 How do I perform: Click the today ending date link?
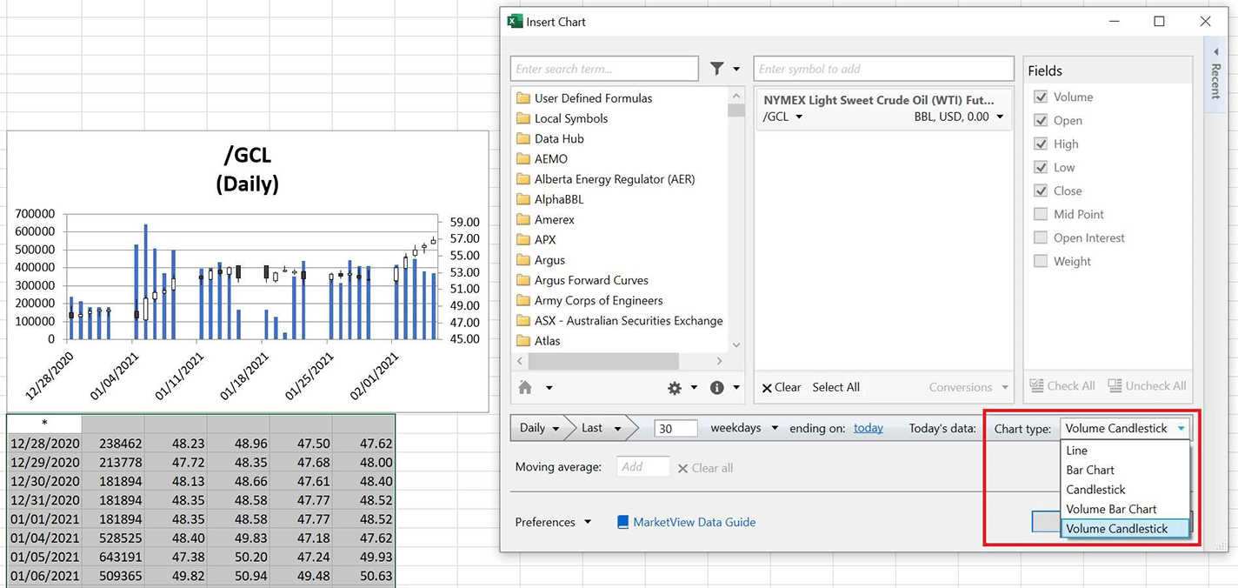point(869,428)
